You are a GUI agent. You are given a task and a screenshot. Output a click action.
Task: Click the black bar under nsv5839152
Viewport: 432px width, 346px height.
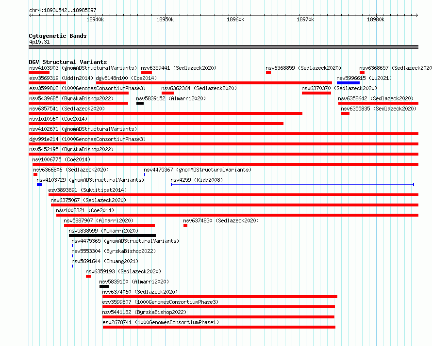140,103
